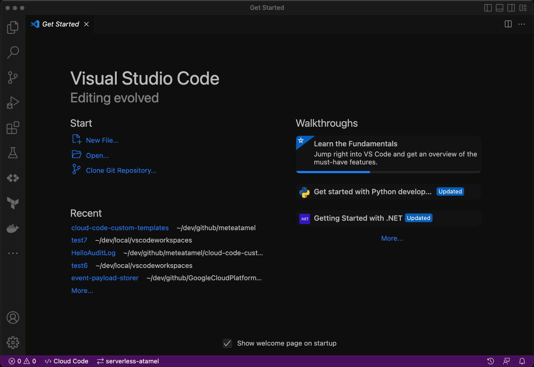Open recent test6 workspace

pos(79,265)
